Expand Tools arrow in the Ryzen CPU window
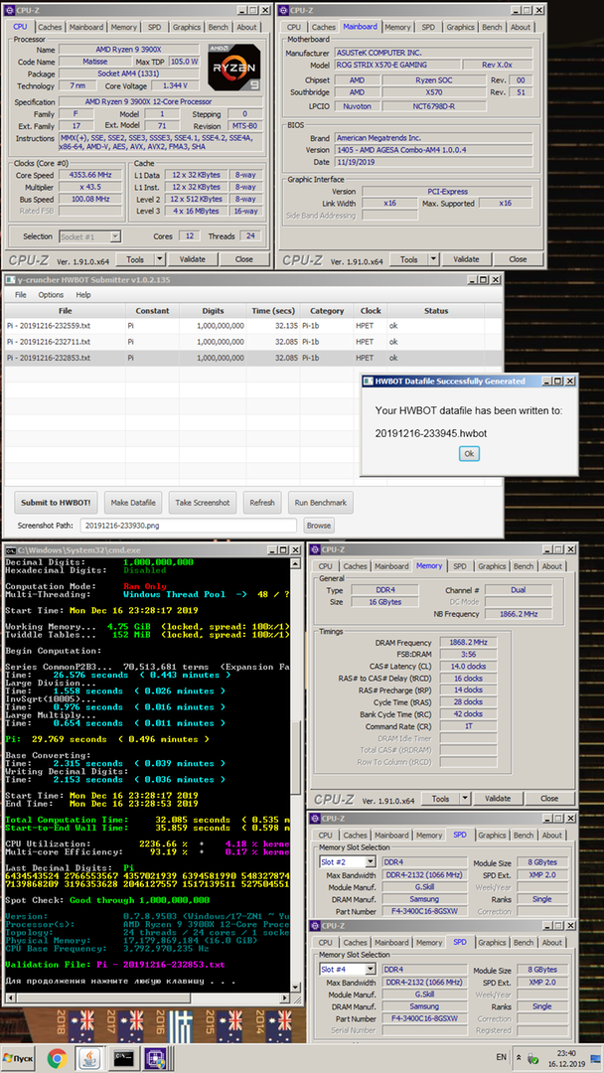Image resolution: width=604 pixels, height=1073 pixels. click(160, 259)
